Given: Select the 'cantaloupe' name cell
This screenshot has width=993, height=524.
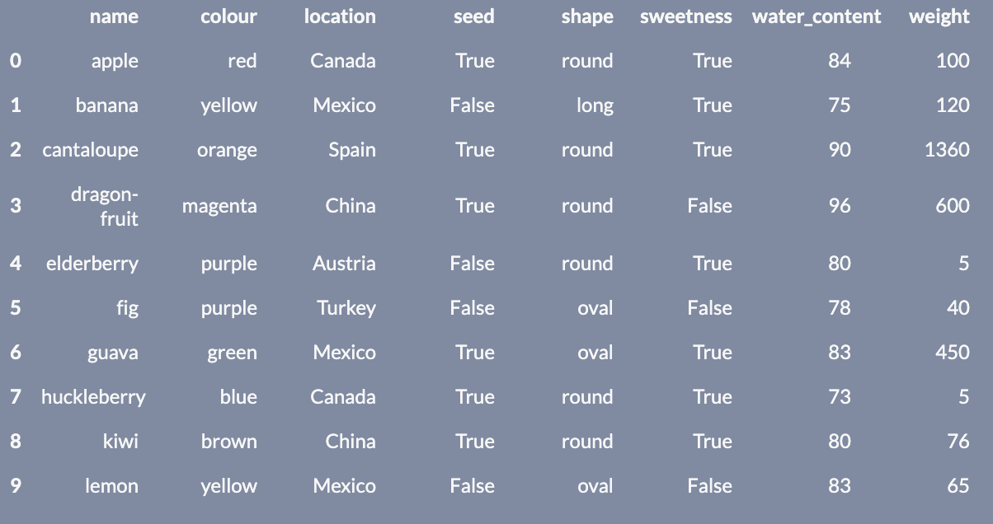Looking at the screenshot, I should coord(91,150).
